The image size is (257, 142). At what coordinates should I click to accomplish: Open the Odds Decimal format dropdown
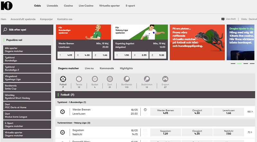coord(249,19)
